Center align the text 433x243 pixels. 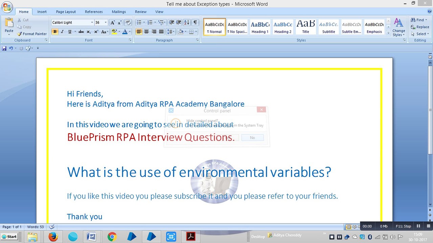point(146,32)
